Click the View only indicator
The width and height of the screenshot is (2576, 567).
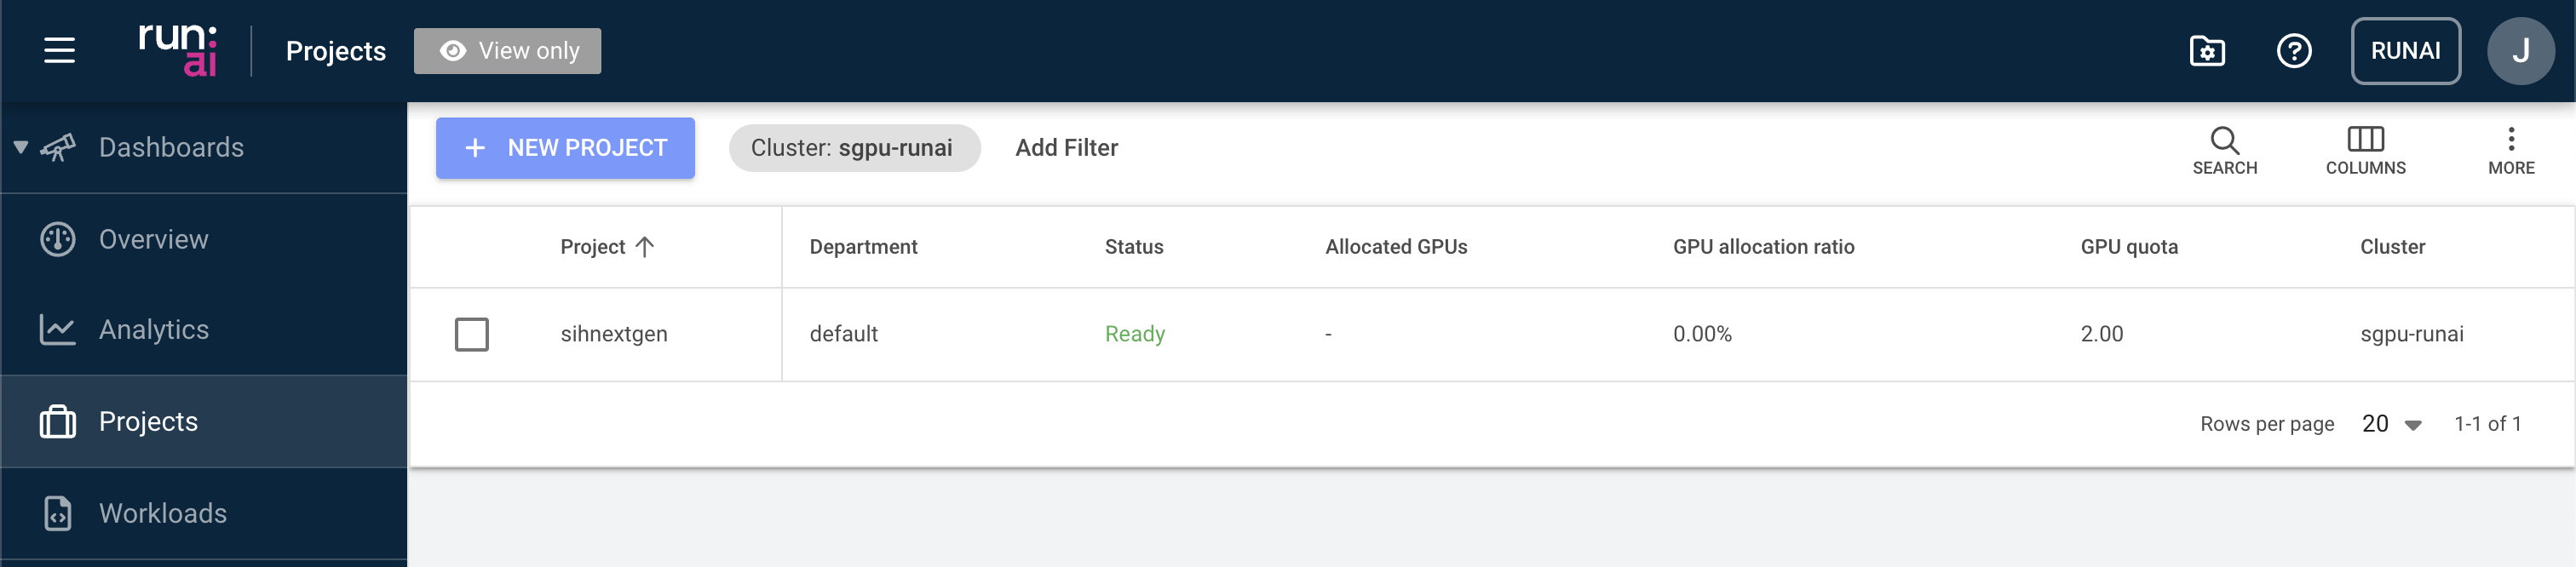pyautogui.click(x=508, y=51)
